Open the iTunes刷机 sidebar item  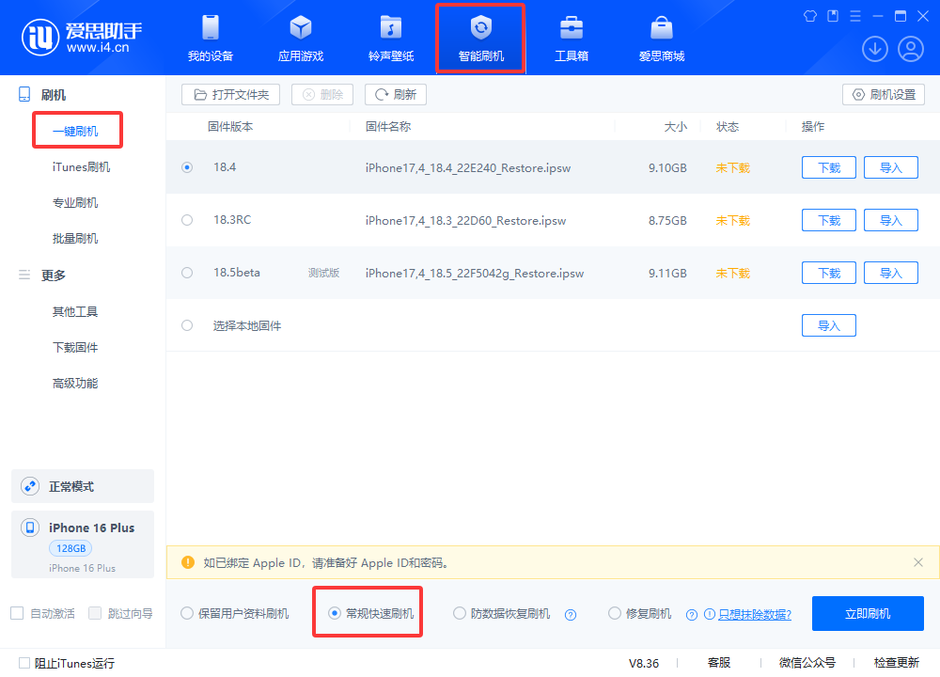point(76,165)
